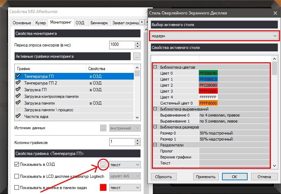Edit Цвет 4 white swatch FFFFFFFF
Image resolution: width=281 pixels, height=194 pixels.
[x=208, y=97]
